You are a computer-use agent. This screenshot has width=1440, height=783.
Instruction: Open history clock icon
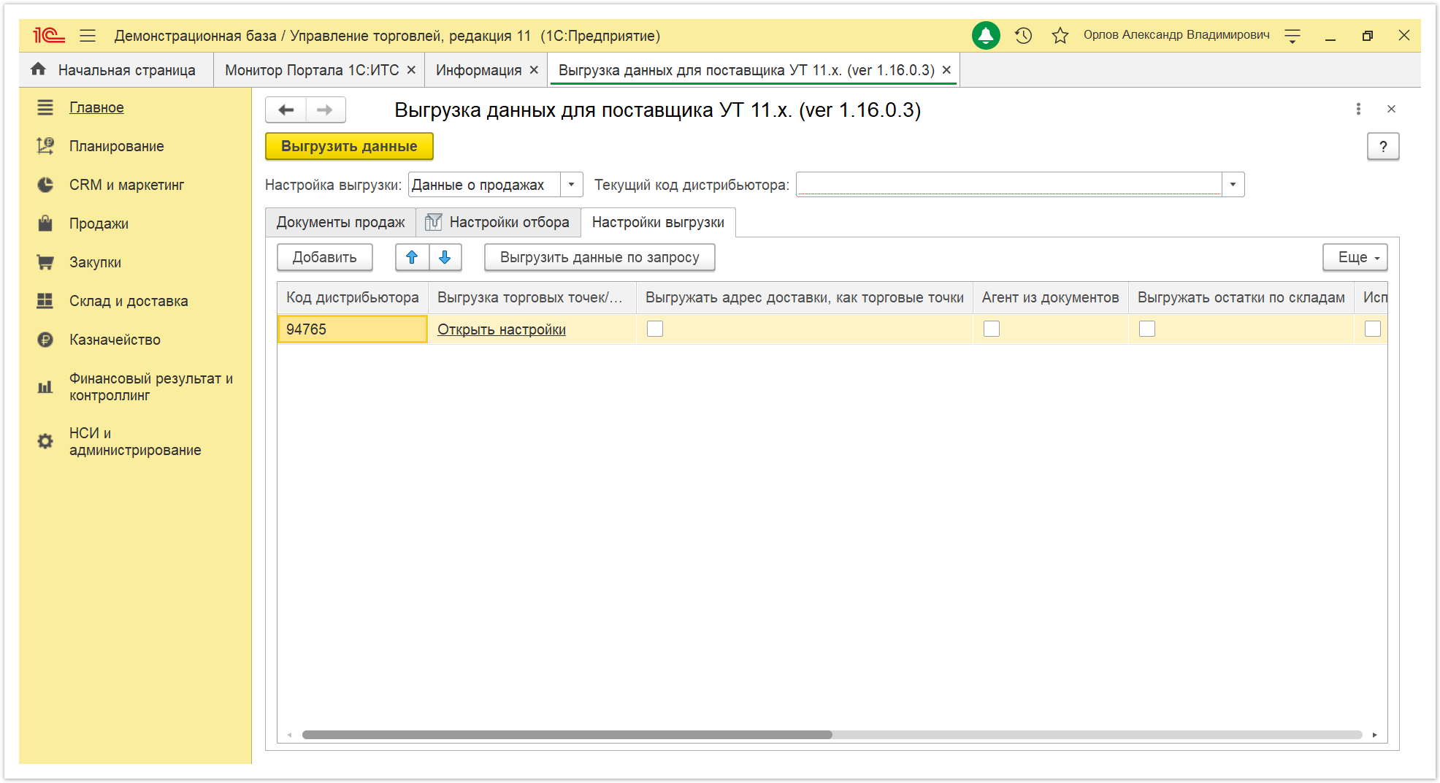pos(1024,35)
